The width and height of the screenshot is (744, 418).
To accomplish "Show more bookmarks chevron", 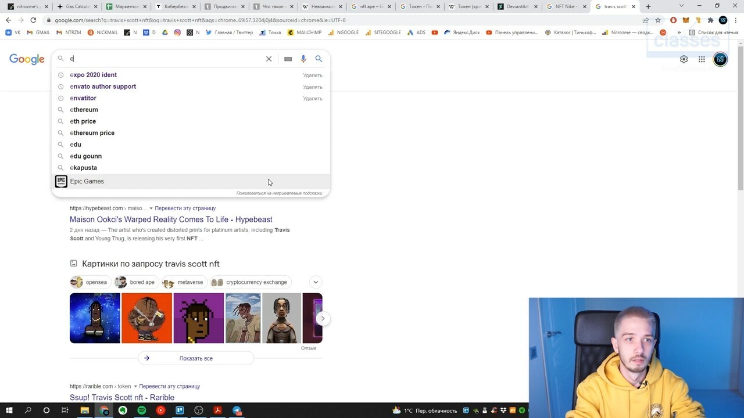I will pyautogui.click(x=679, y=33).
